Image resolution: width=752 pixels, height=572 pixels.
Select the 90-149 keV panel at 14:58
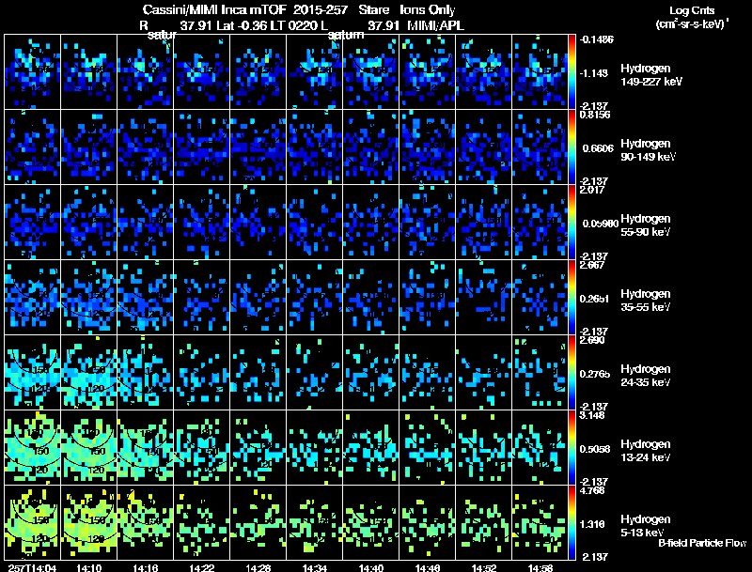click(540, 147)
